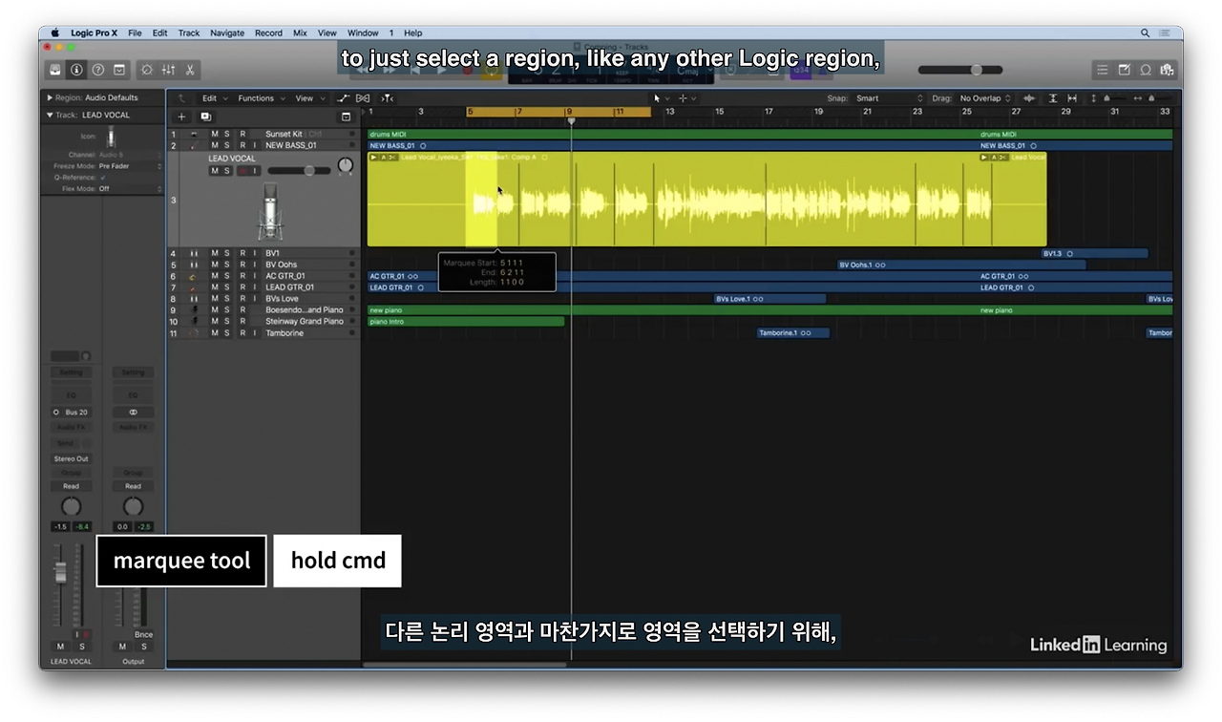Image resolution: width=1222 pixels, height=722 pixels.
Task: Click the Catch playhead icon
Action: (387, 98)
